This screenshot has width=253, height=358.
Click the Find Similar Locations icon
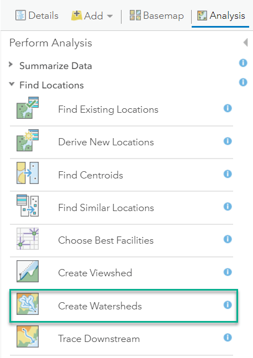click(x=28, y=206)
